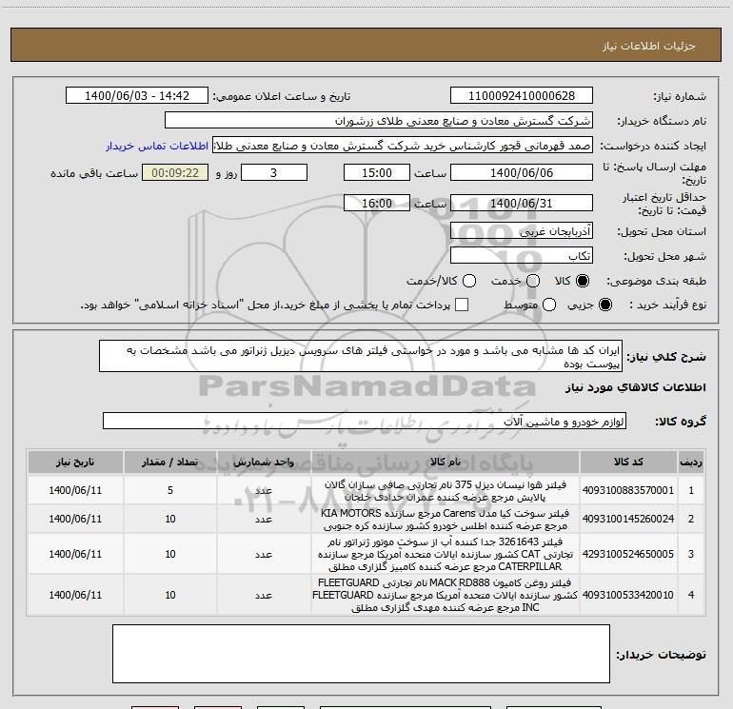The height and width of the screenshot is (709, 733).
Task: Select the متوسط purchase type radio
Action: coord(549,305)
